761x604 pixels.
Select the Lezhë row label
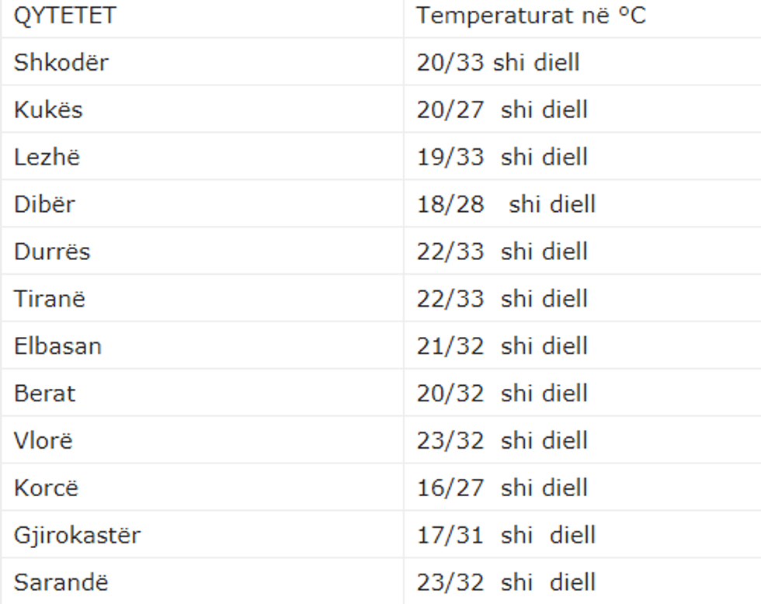[x=47, y=157]
